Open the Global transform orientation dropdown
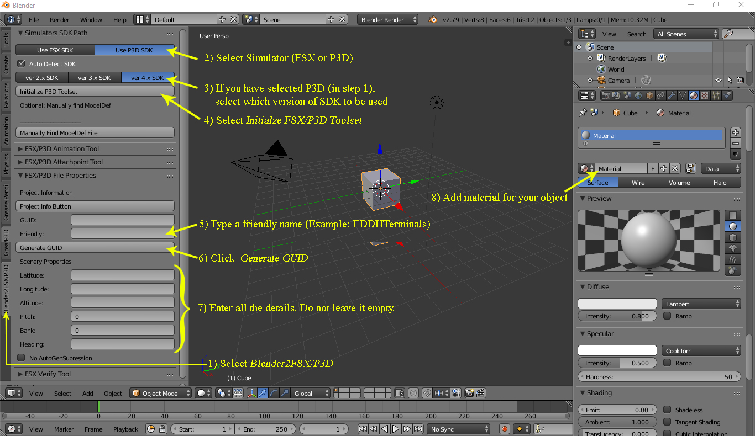755x436 pixels. click(310, 393)
